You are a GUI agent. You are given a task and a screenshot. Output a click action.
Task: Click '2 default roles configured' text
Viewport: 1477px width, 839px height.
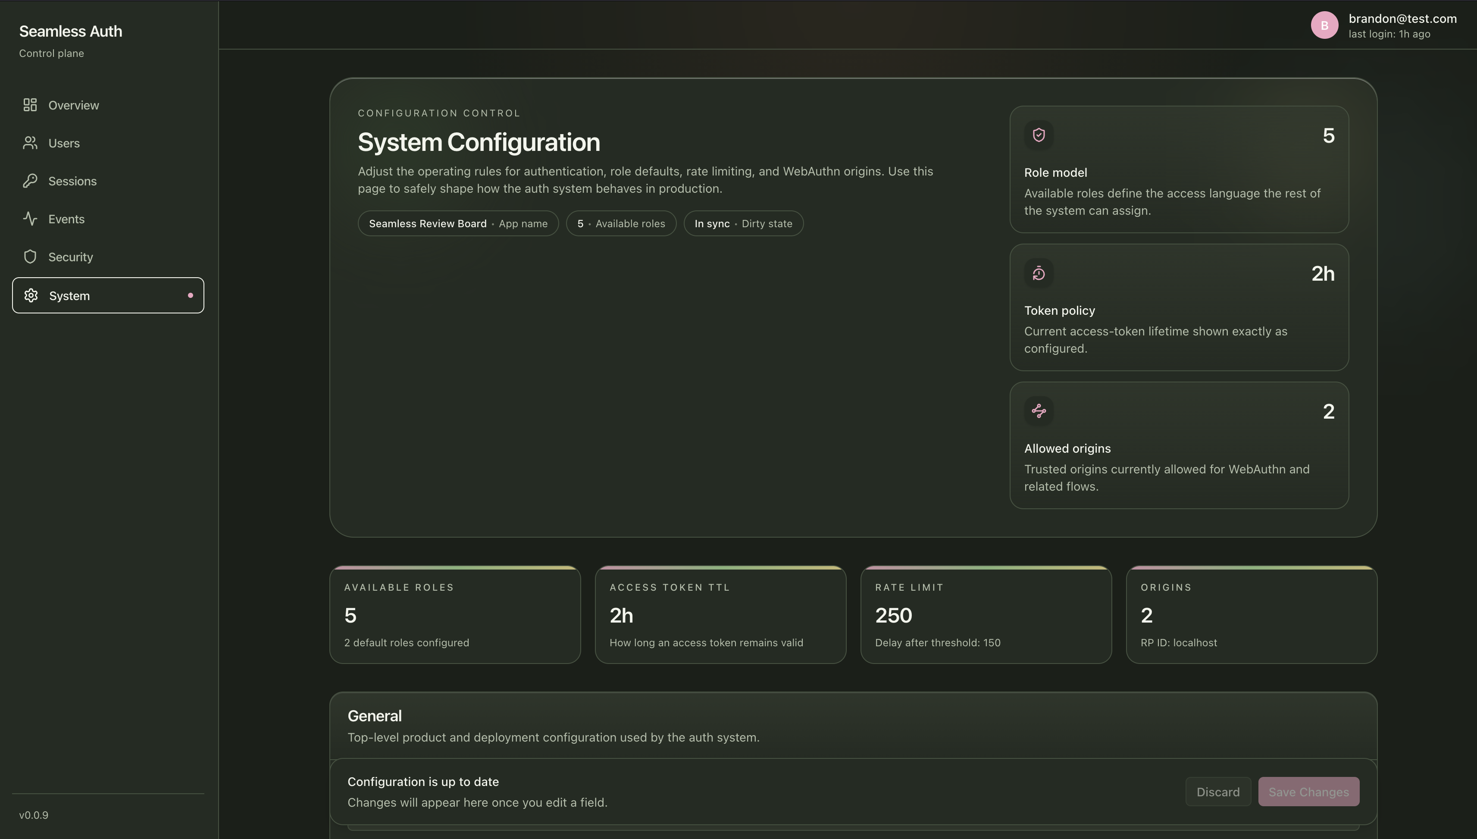406,642
